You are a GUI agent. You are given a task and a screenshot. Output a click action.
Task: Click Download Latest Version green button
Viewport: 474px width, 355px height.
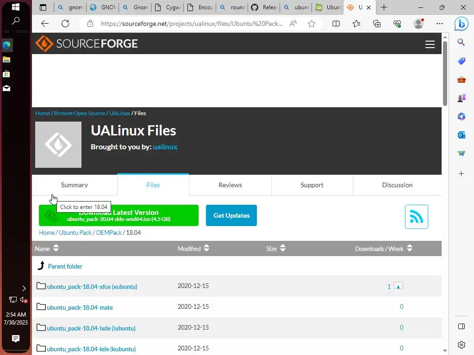pos(118,215)
